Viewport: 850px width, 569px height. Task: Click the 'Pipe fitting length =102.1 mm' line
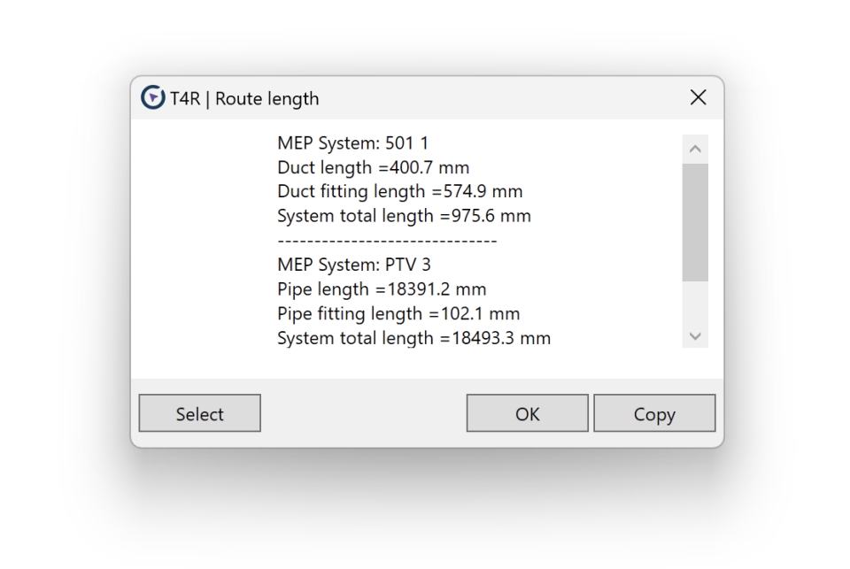tap(398, 313)
